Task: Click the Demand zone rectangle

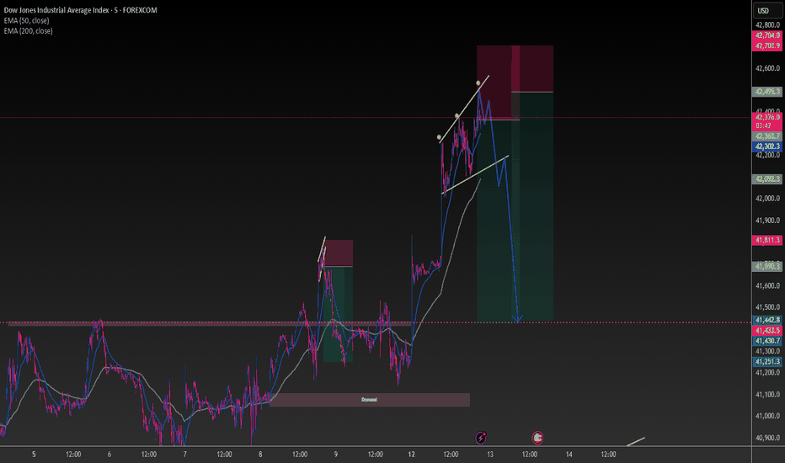Action: pyautogui.click(x=370, y=399)
